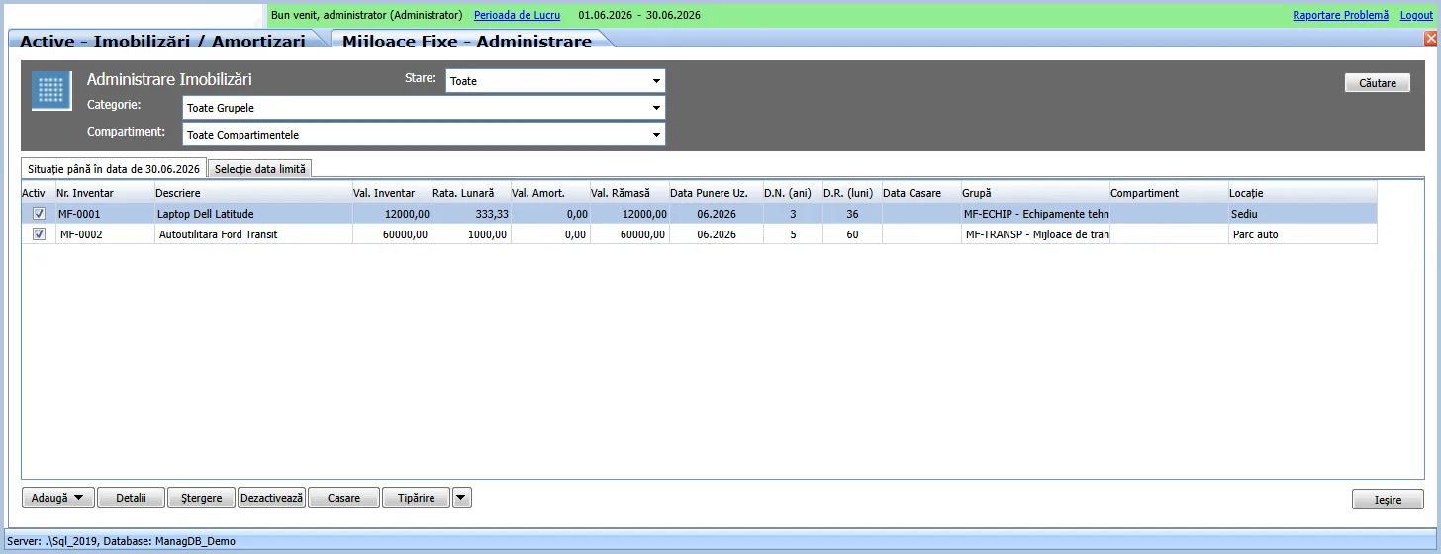Image resolution: width=1441 pixels, height=554 pixels.
Task: Click the Sediu location cell
Action: click(x=1302, y=213)
